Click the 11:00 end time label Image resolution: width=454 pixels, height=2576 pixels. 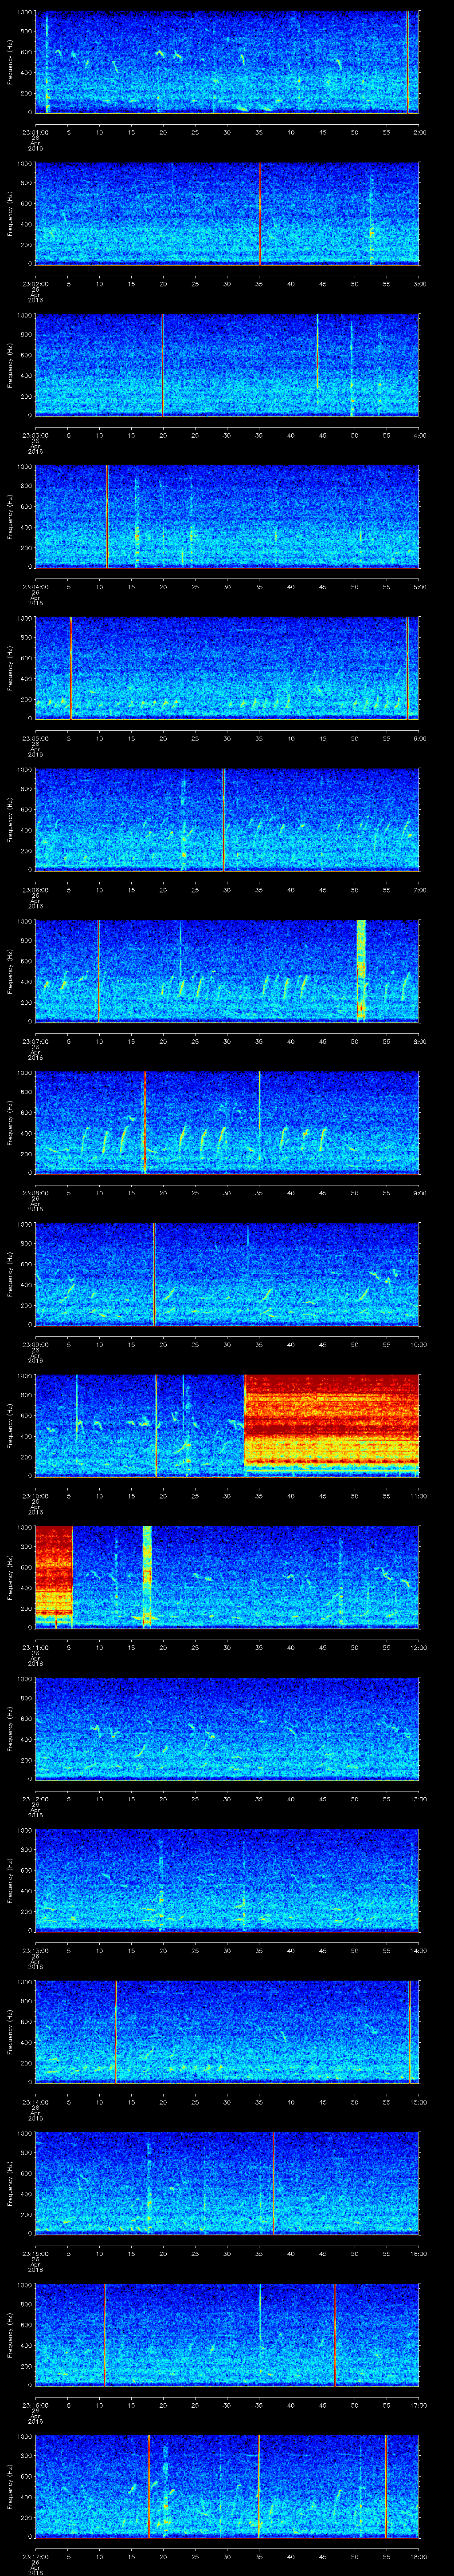click(418, 1495)
